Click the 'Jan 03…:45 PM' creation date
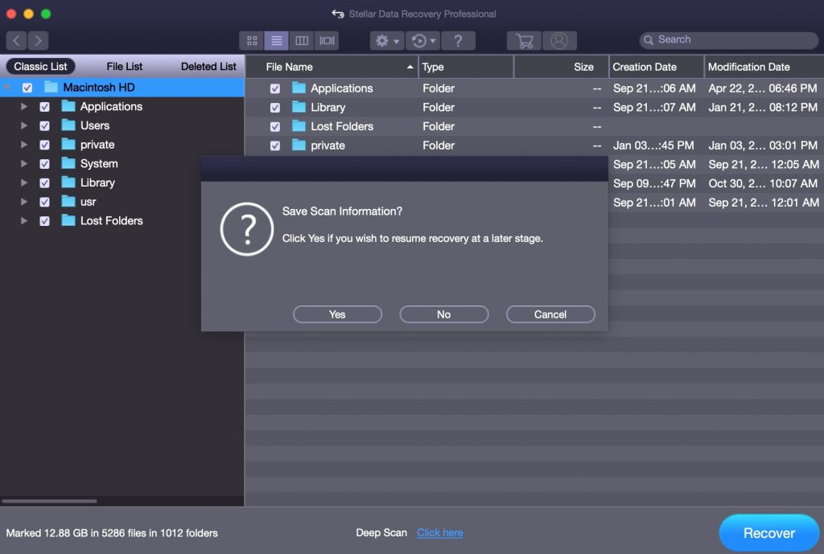Image resolution: width=824 pixels, height=554 pixels. [653, 146]
